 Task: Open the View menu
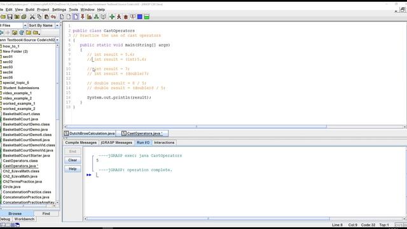coord(18,10)
